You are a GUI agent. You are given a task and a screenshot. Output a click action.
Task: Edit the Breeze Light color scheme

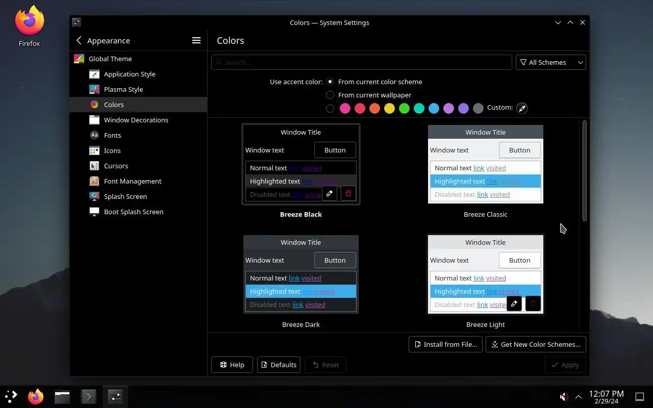(514, 303)
